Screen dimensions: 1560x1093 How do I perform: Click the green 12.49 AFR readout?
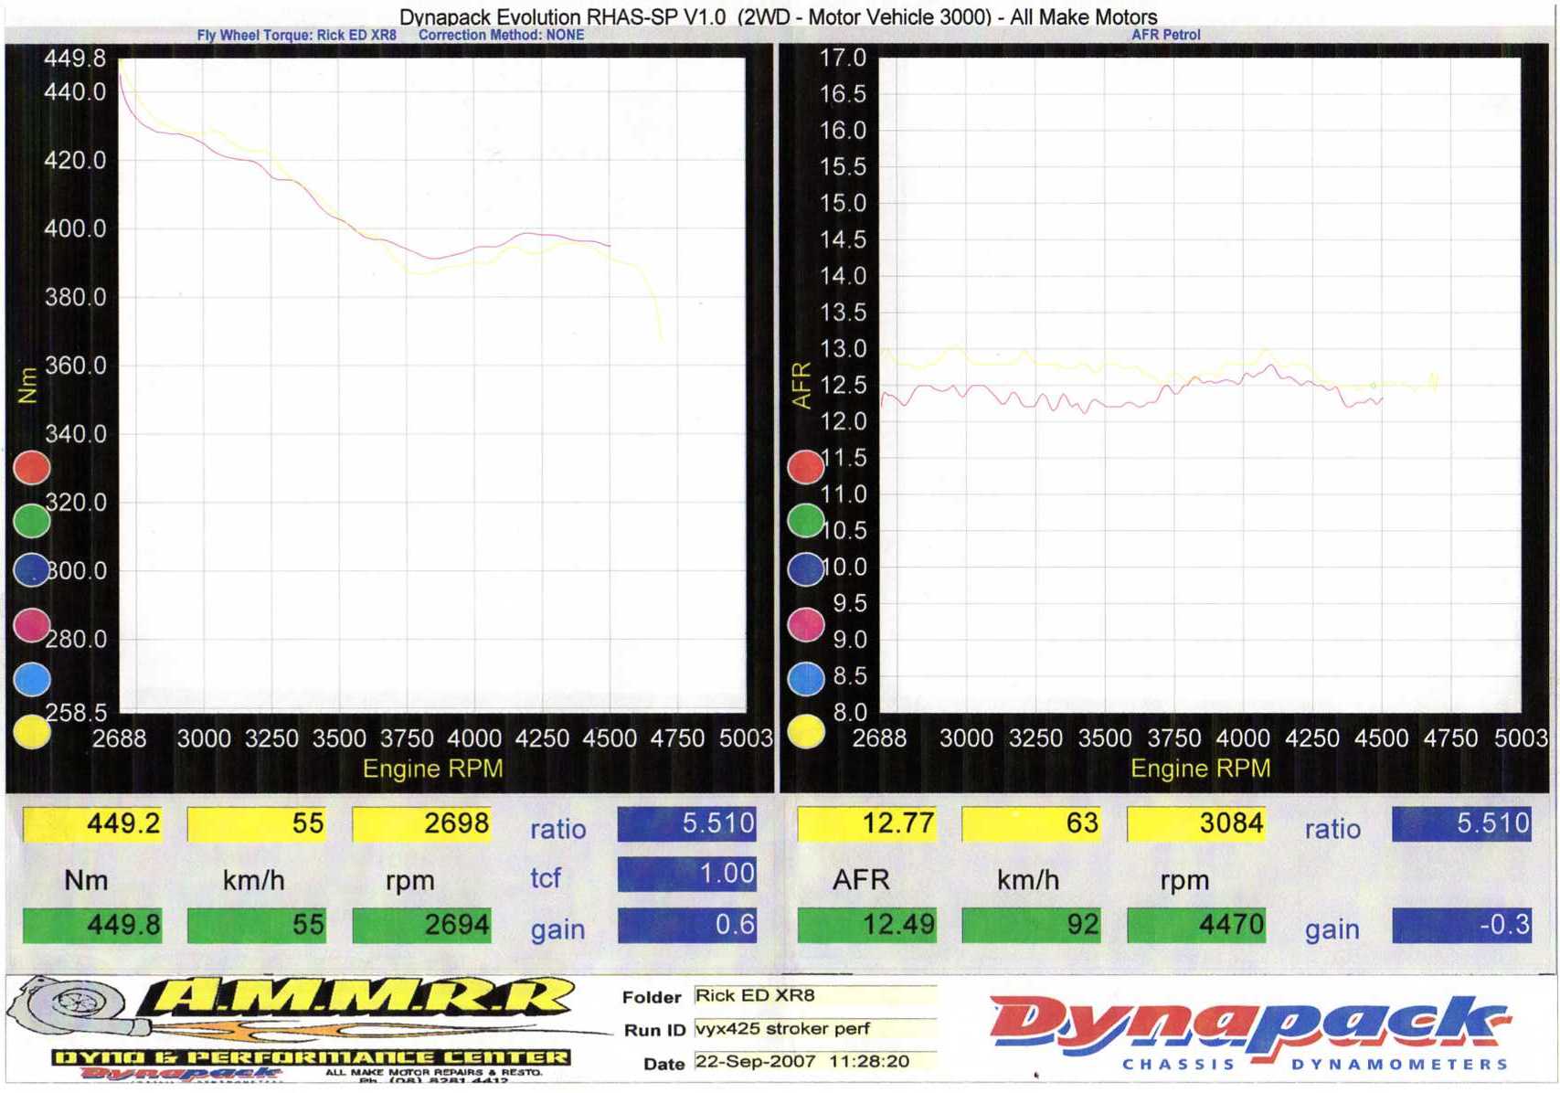866,925
